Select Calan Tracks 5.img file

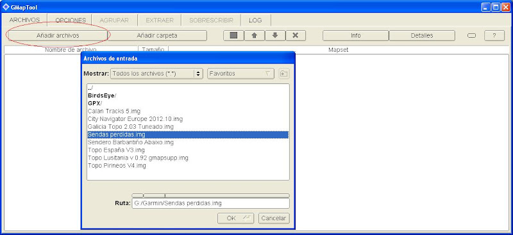[x=188, y=111]
